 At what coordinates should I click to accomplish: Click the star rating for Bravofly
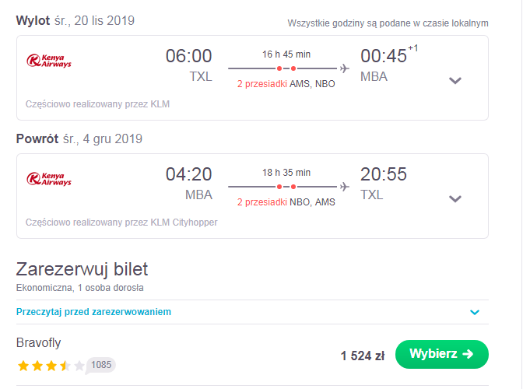51,366
